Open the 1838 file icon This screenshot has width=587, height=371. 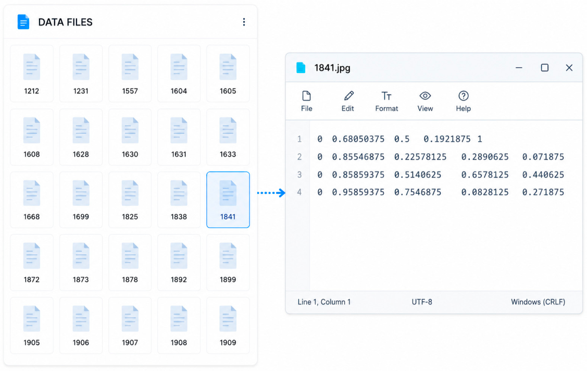(179, 200)
